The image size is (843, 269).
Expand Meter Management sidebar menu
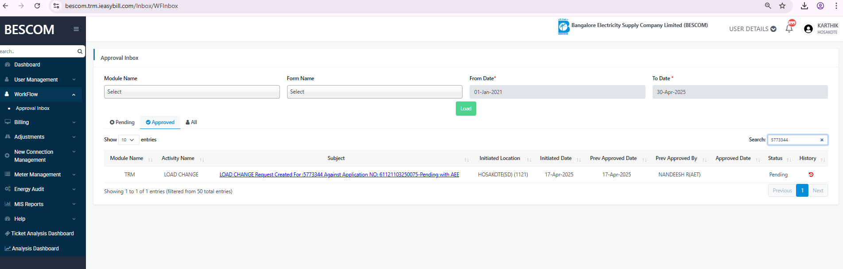(41, 175)
